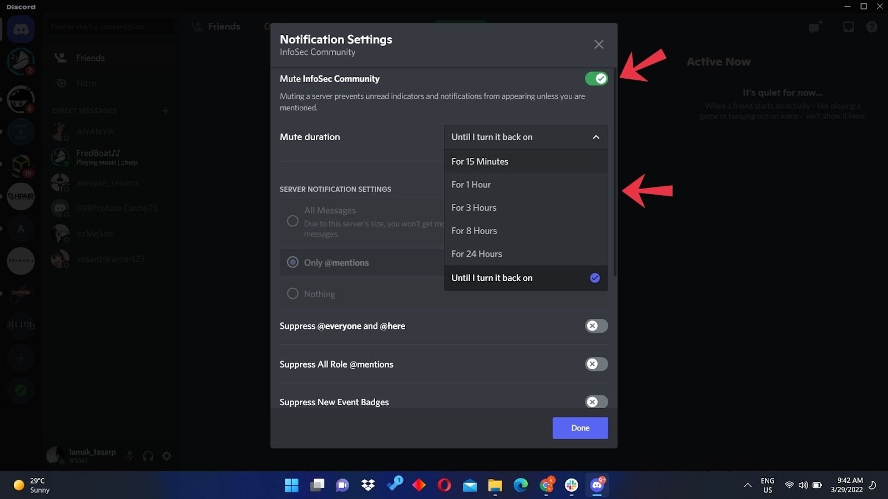Open the clock showing 9:42 AM
Image resolution: width=888 pixels, height=499 pixels.
847,485
